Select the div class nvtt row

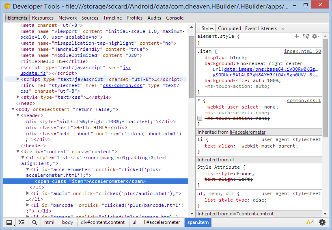click(76, 128)
